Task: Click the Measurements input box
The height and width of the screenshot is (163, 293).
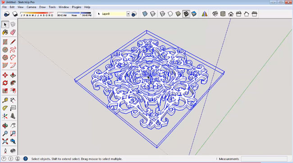Action: [264, 159]
